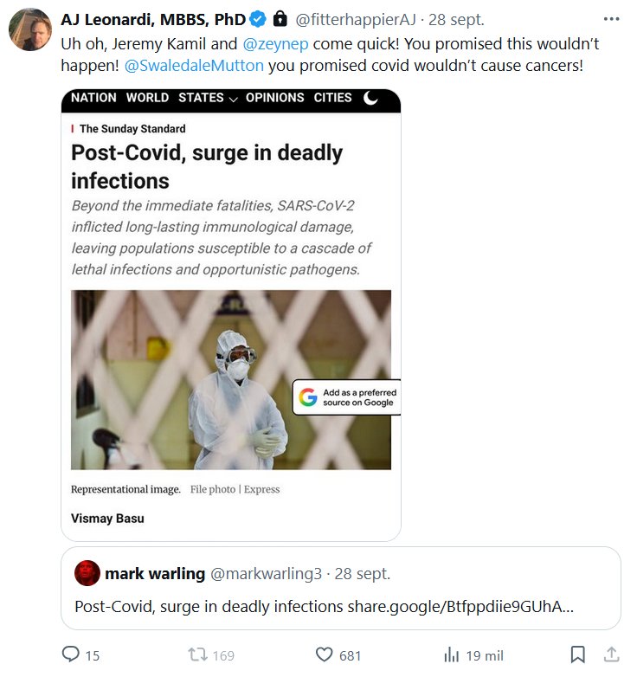Click the reply comment icon

click(x=70, y=654)
